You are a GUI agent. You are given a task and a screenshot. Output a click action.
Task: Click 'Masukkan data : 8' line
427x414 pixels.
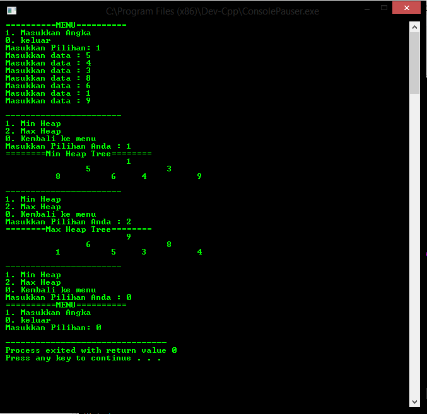click(48, 78)
